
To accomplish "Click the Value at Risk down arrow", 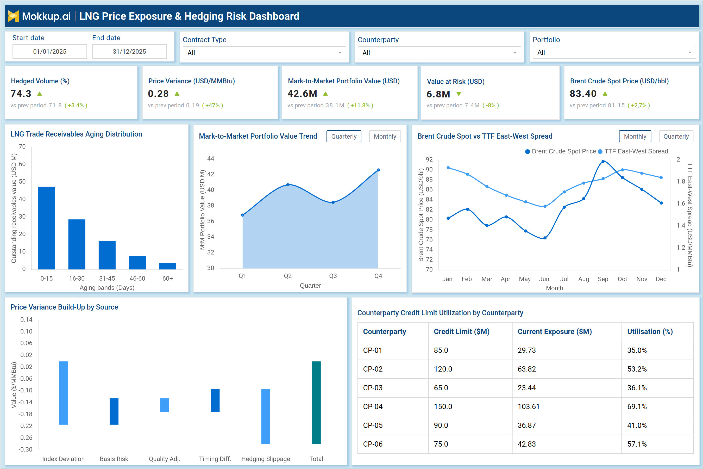I will pos(459,94).
